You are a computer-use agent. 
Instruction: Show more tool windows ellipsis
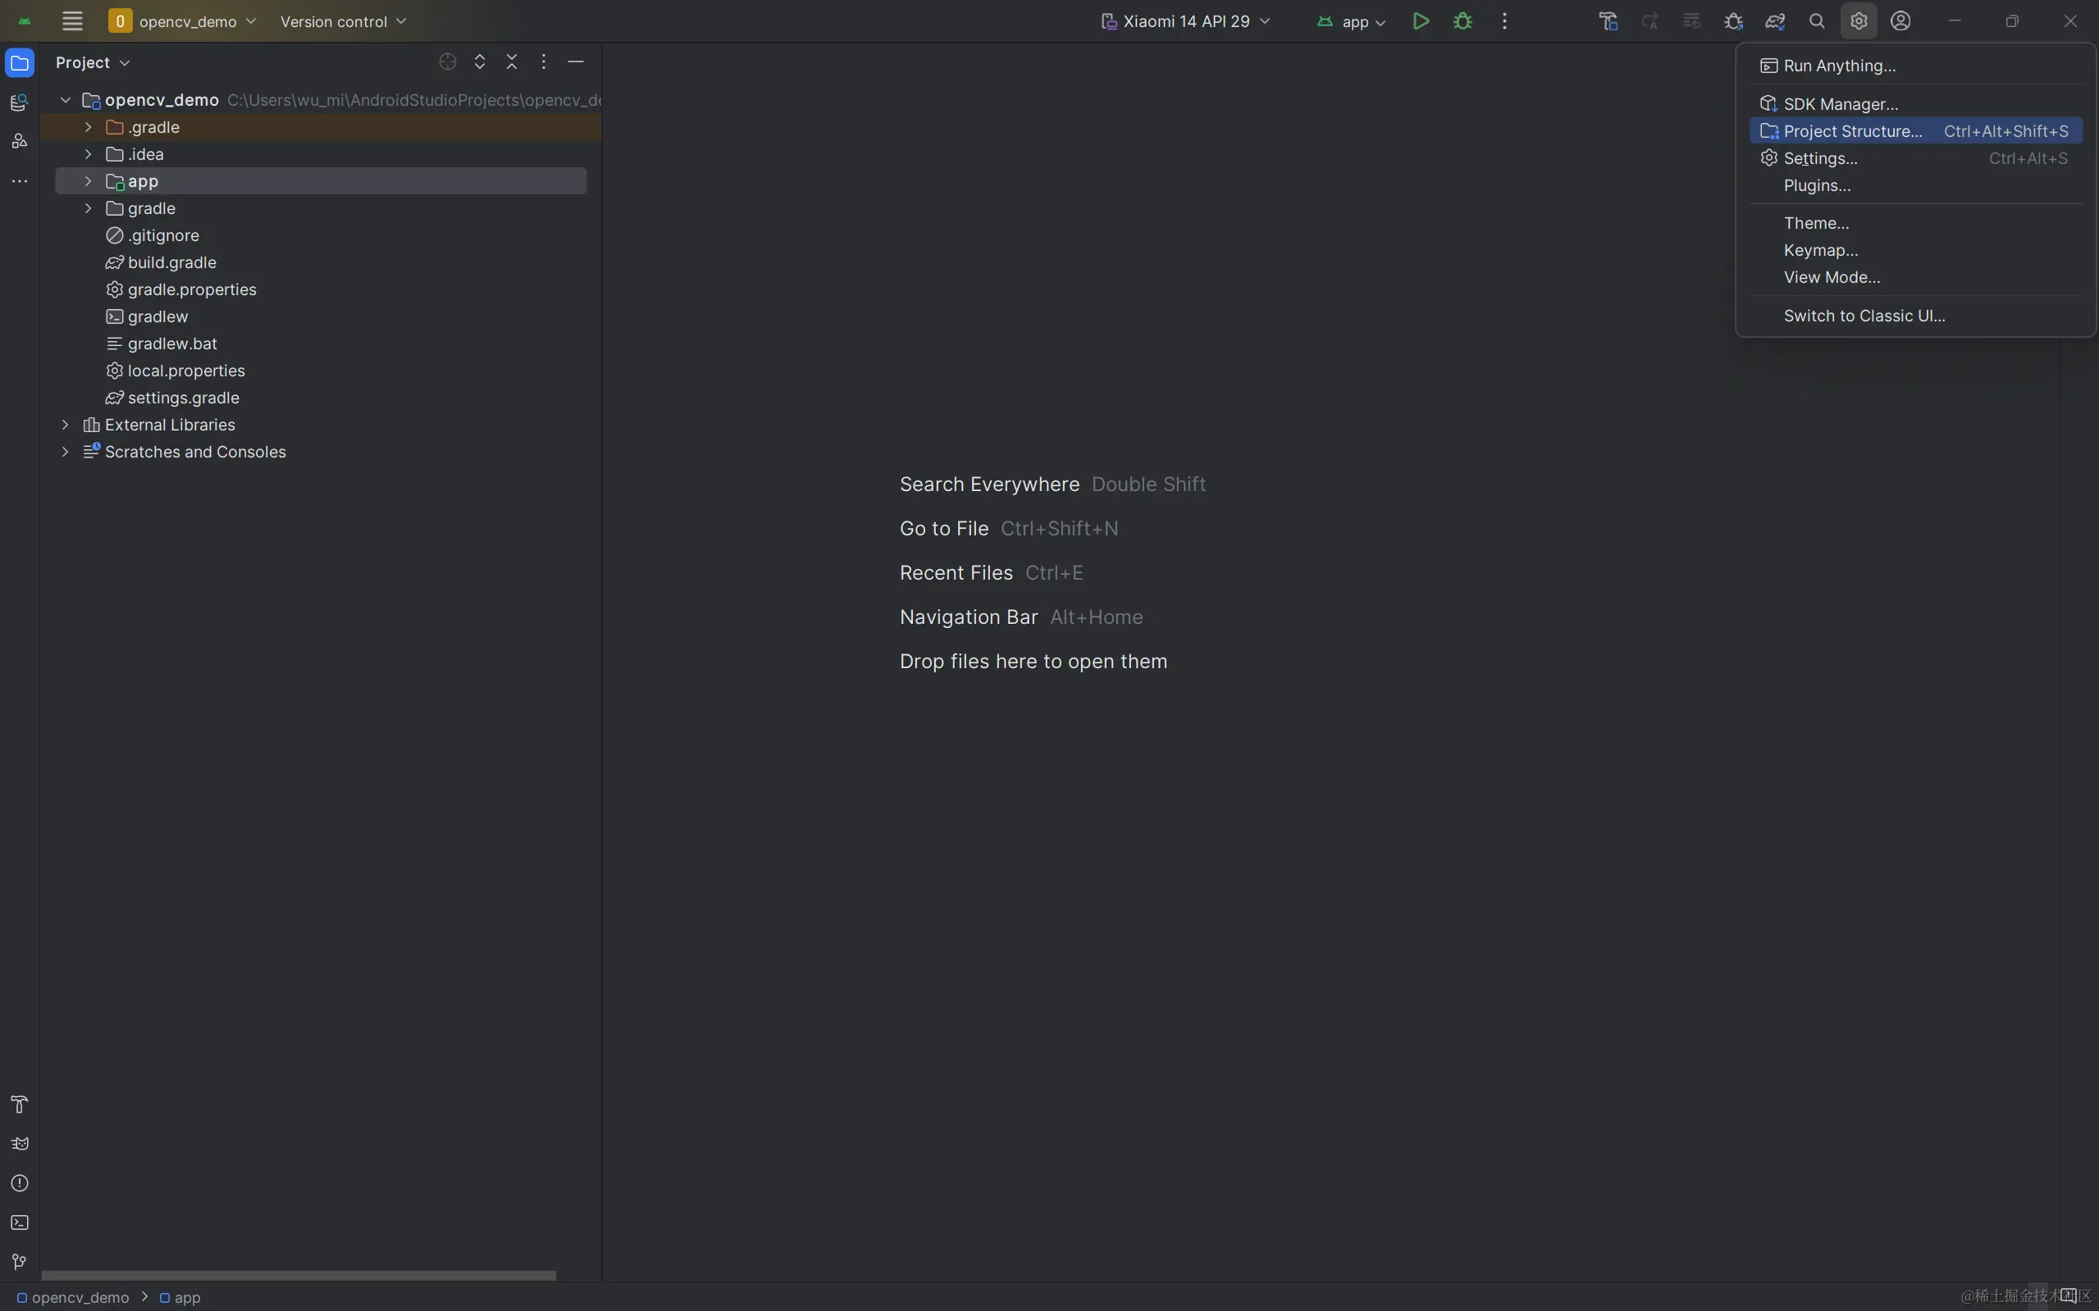pos(19,181)
